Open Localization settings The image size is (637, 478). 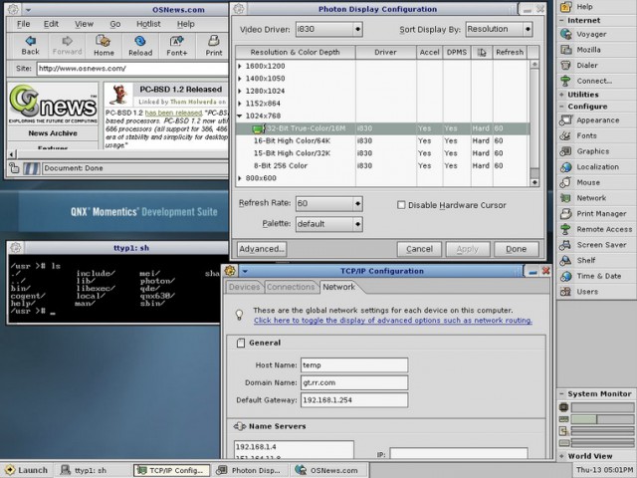[597, 167]
